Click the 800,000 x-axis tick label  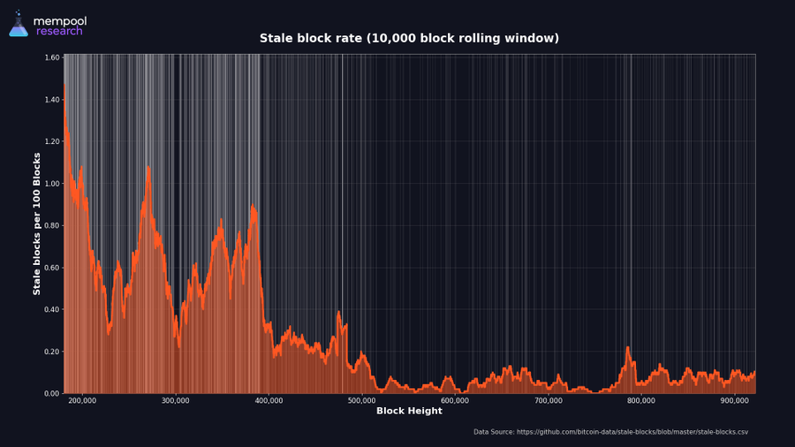641,400
